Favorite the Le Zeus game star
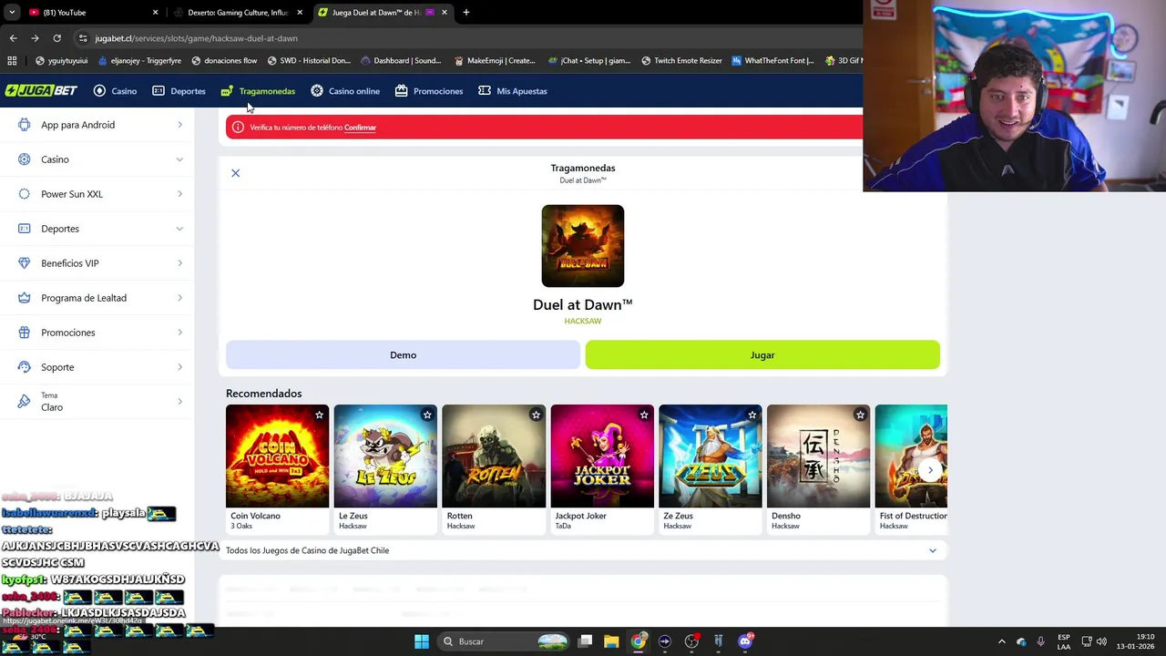 (427, 415)
